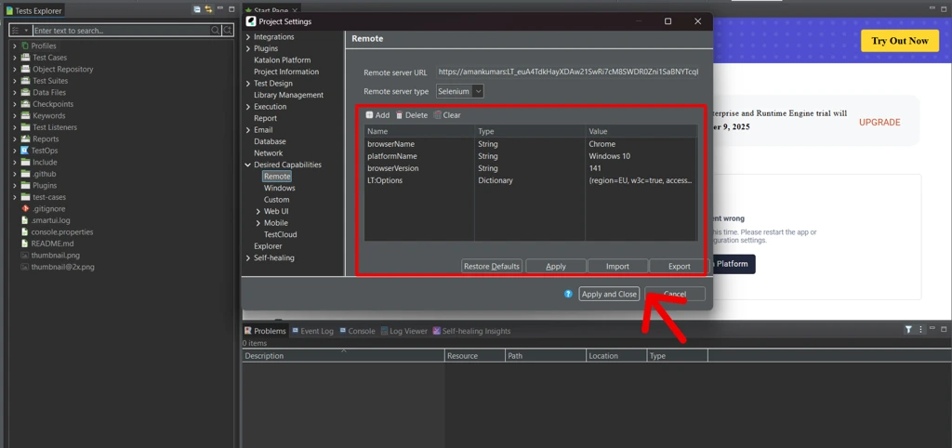Expand the Test Suites folder in Tests Explorer
Viewport: 952px width, 448px height.
click(x=15, y=81)
